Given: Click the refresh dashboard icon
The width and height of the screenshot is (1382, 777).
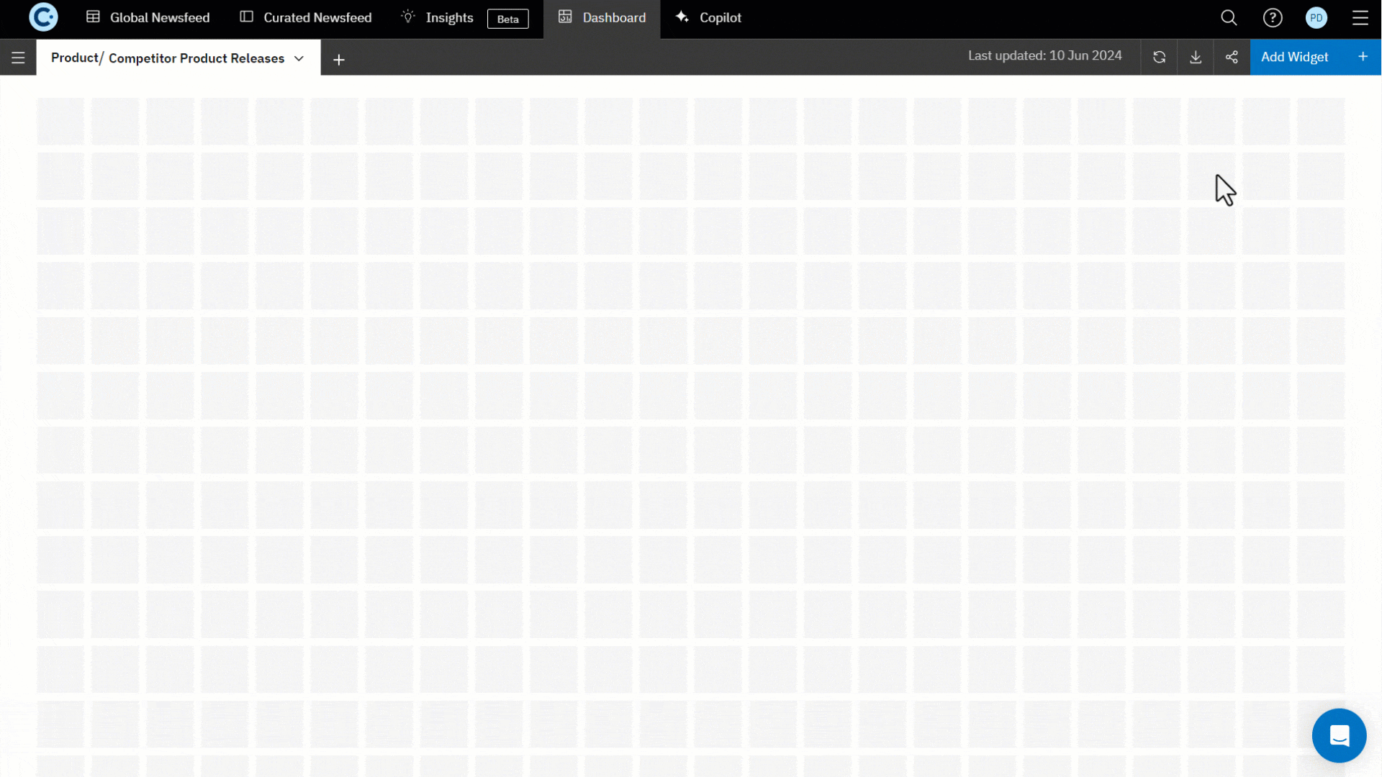Looking at the screenshot, I should click(1159, 57).
